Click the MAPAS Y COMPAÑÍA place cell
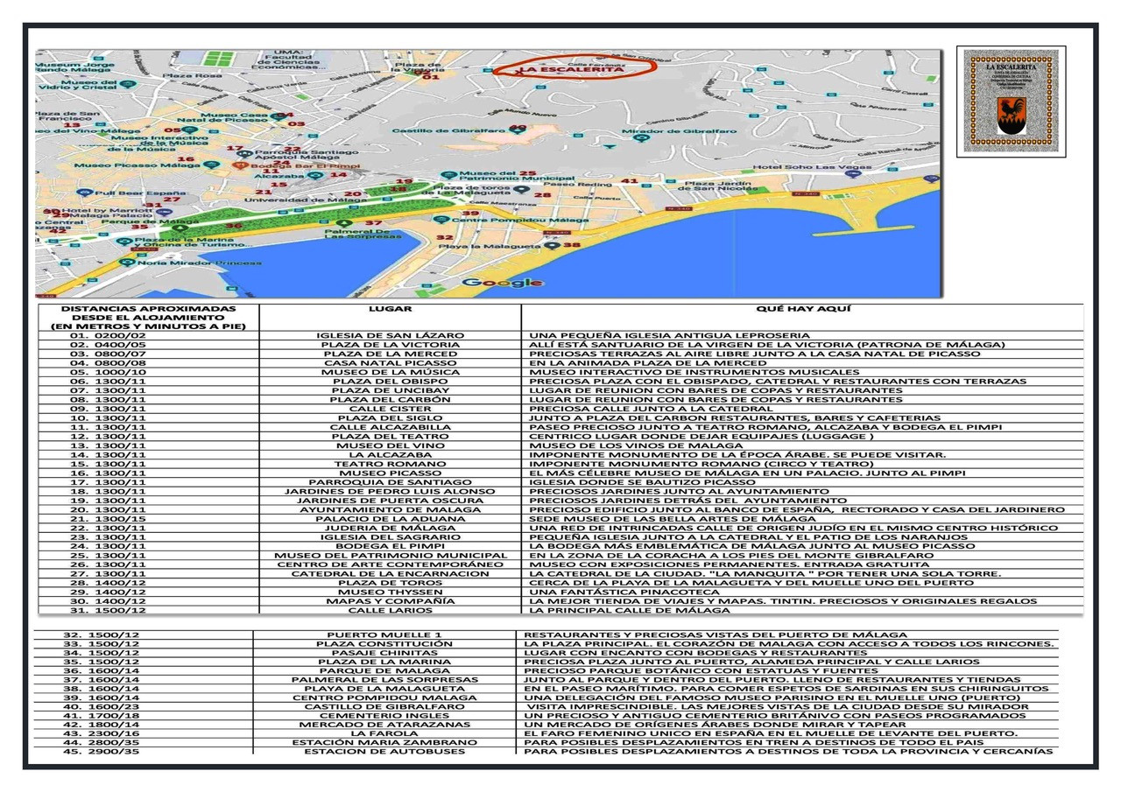 (x=391, y=601)
